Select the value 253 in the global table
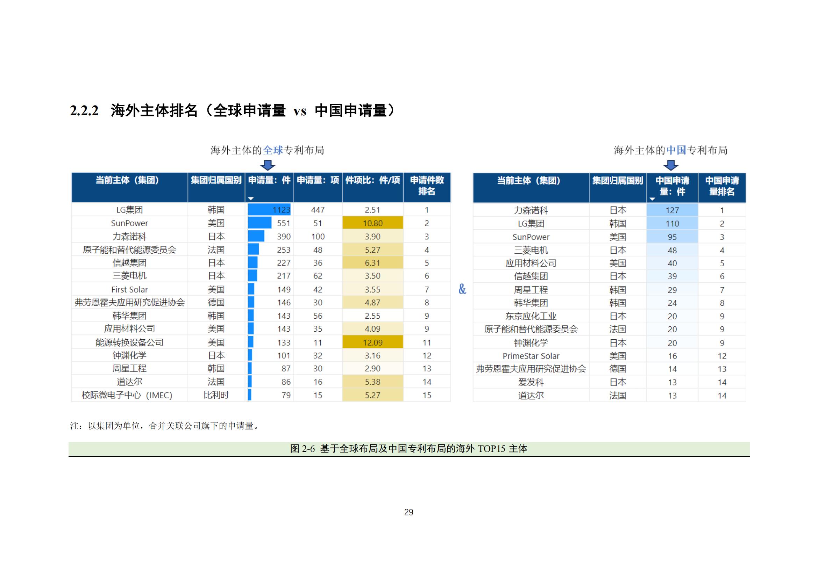 pos(284,250)
